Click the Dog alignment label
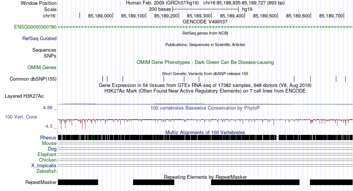The image size is (353, 191). click(x=52, y=149)
